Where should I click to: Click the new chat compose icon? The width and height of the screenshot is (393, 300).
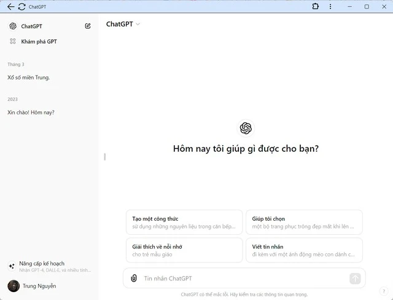pos(88,26)
